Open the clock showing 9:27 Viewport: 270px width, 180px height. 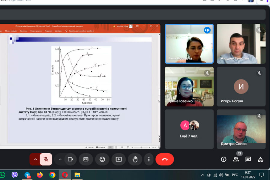pyautogui.click(x=248, y=175)
